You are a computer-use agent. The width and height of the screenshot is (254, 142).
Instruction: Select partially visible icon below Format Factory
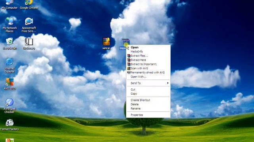(x=10, y=140)
